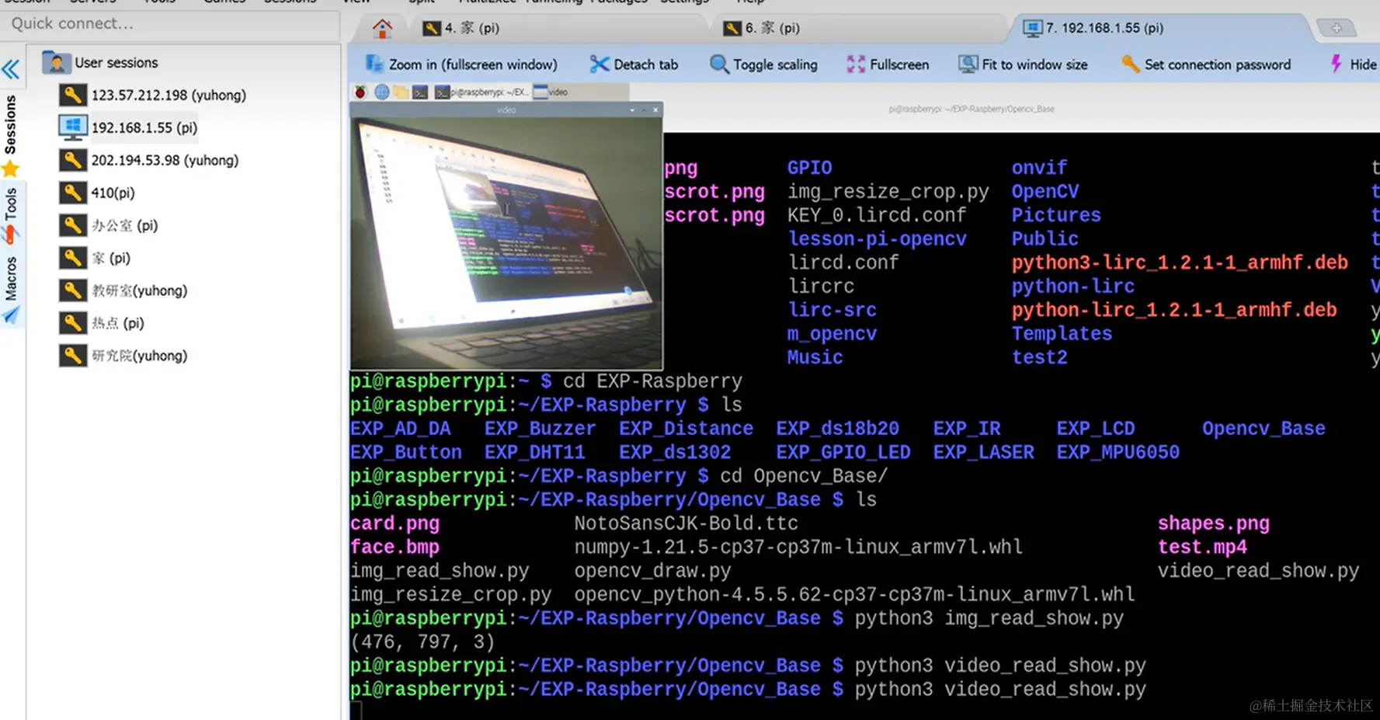Click the Macros paper plane icon
The image size is (1380, 720).
(x=10, y=315)
